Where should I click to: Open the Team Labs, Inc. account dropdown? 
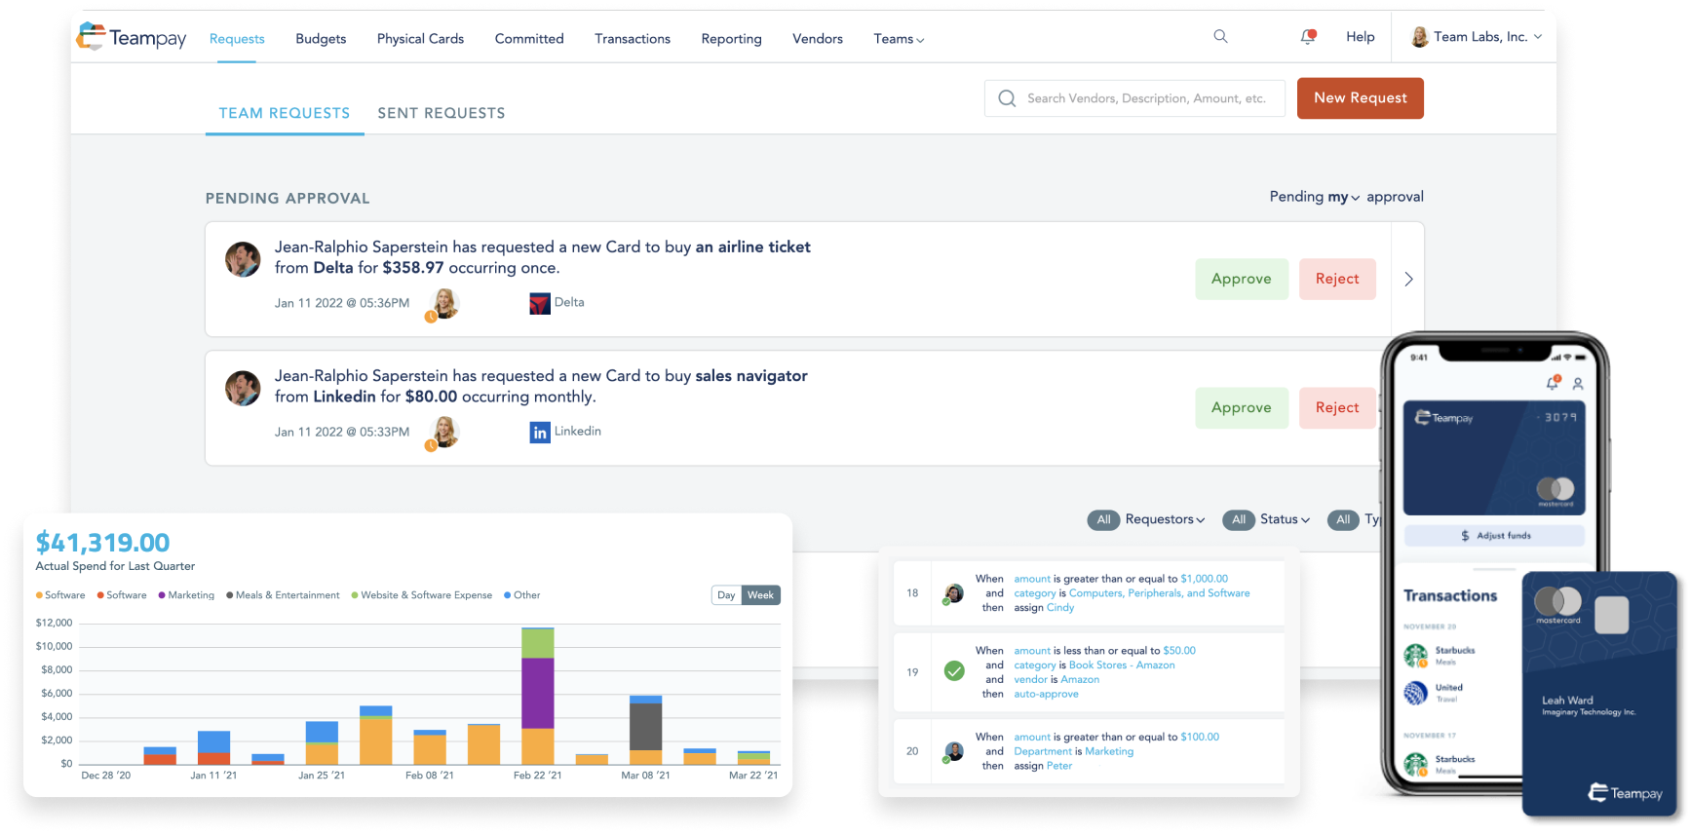click(1488, 37)
